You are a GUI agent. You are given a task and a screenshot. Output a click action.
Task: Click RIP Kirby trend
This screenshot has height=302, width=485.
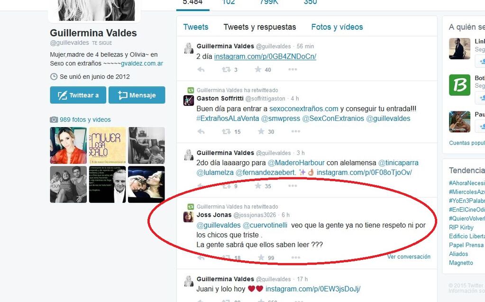click(x=461, y=228)
